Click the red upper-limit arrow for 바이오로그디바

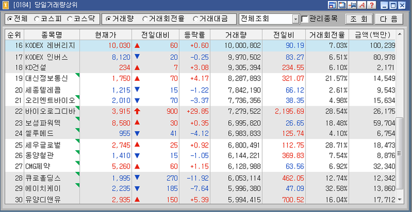pos(137,111)
